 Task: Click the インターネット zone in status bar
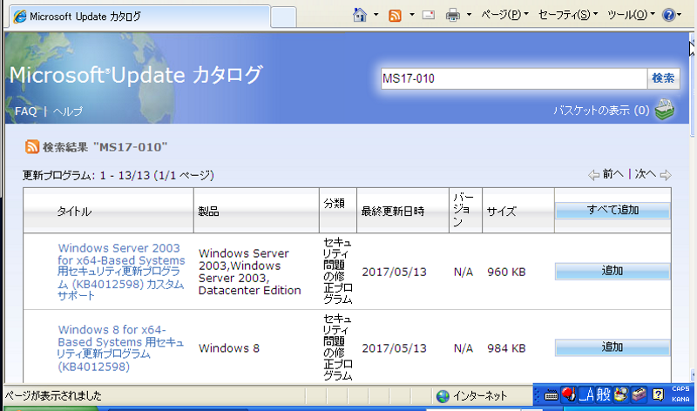click(x=480, y=396)
